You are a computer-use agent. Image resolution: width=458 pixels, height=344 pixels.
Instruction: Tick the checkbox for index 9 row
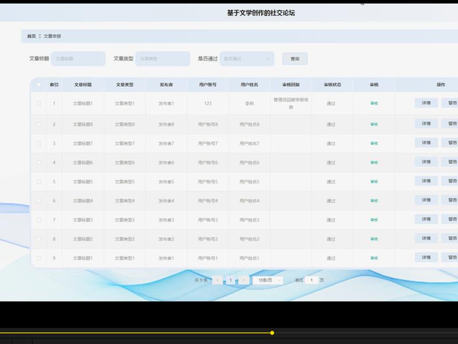click(x=39, y=259)
